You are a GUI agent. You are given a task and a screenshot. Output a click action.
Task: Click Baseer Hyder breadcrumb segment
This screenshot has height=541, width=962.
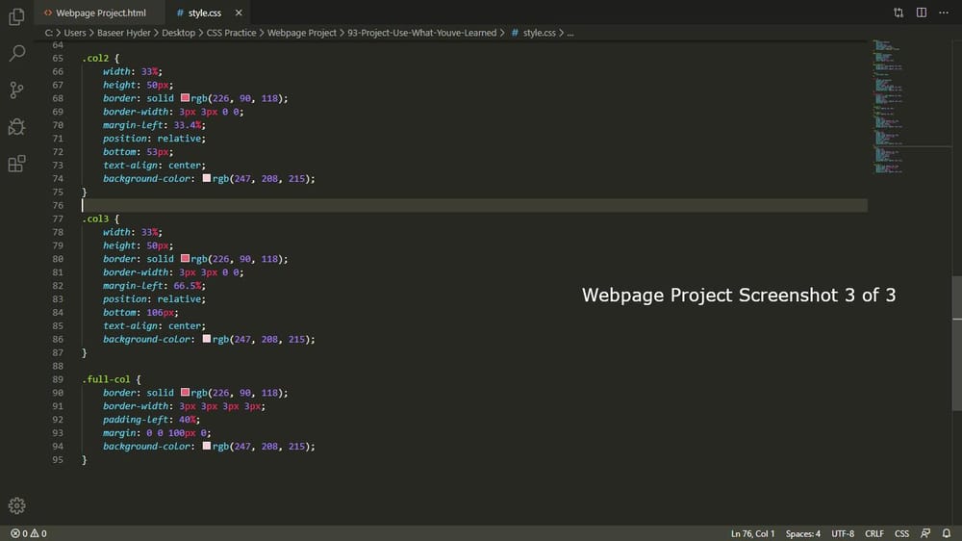tap(123, 33)
